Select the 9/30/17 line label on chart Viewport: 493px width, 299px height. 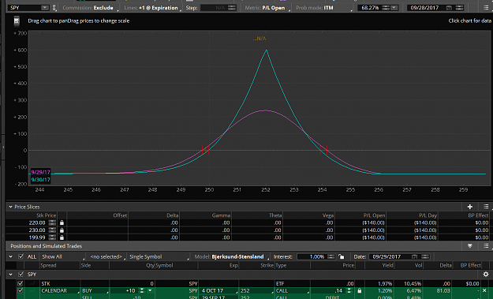pyautogui.click(x=40, y=180)
